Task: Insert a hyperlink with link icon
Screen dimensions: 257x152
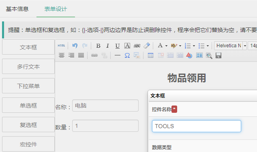Action: [94, 55]
